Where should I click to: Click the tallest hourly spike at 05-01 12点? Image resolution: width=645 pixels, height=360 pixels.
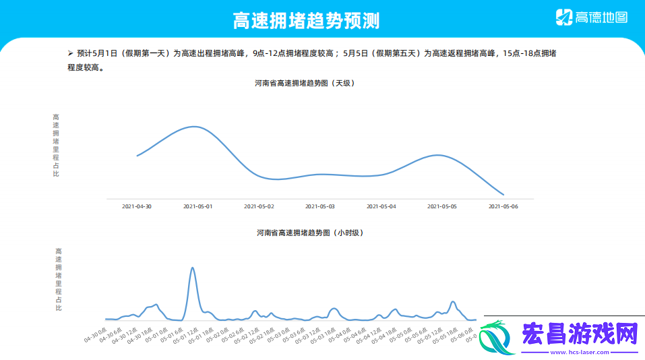tap(193, 268)
